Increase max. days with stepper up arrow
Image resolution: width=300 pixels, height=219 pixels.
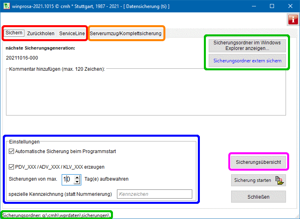(77, 177)
